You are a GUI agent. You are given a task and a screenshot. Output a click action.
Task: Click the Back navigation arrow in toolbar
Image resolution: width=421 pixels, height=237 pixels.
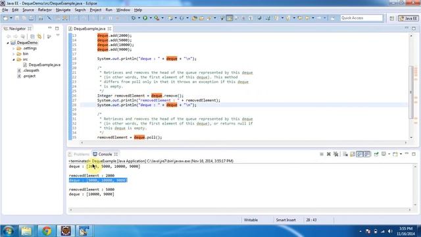[307, 18]
